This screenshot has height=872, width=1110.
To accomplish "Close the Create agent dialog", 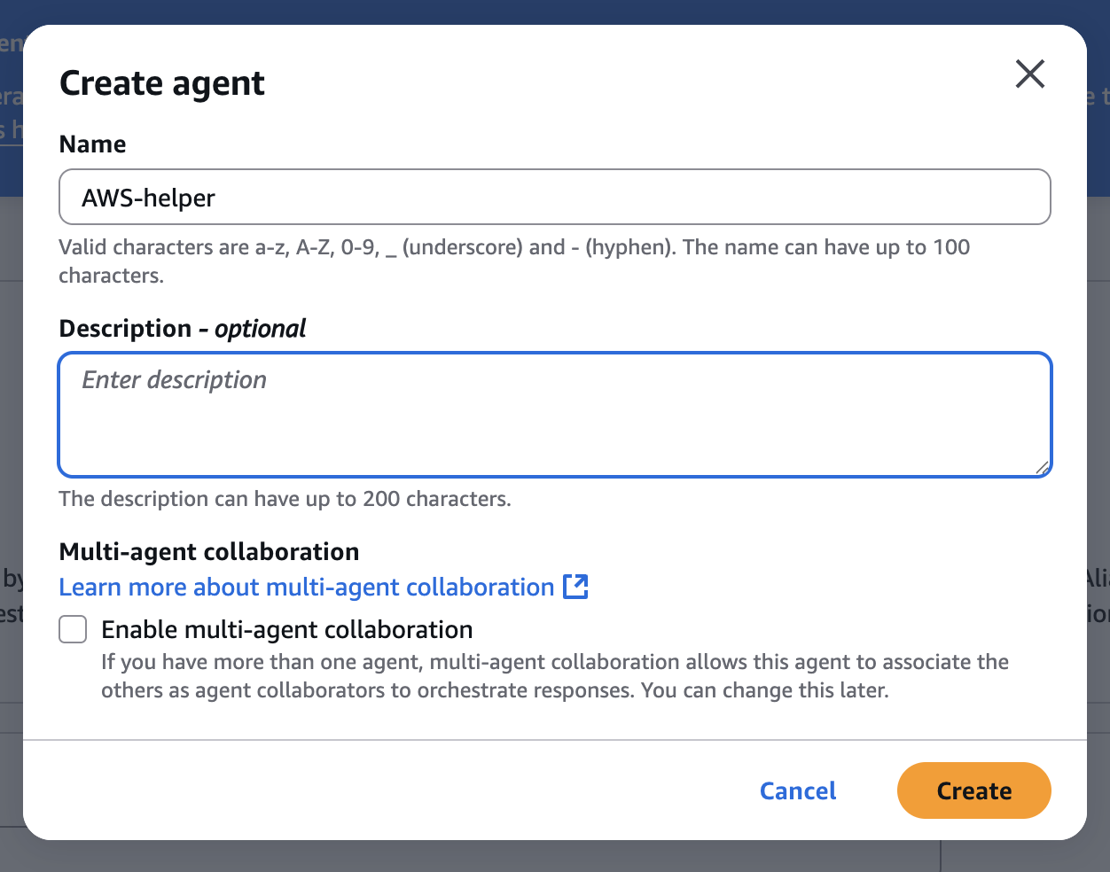I will point(1029,74).
